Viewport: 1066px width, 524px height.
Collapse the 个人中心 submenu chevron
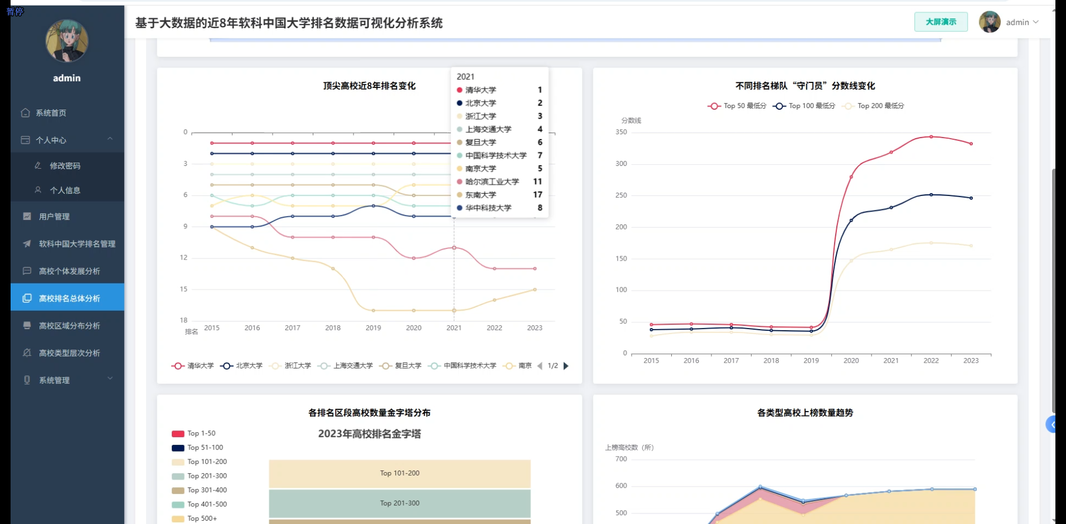tap(110, 139)
